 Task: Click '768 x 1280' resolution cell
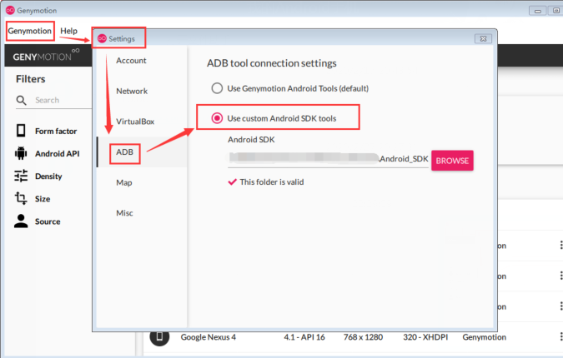click(x=363, y=337)
